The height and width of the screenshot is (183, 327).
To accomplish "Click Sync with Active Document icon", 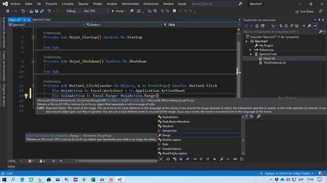I will tap(281, 26).
